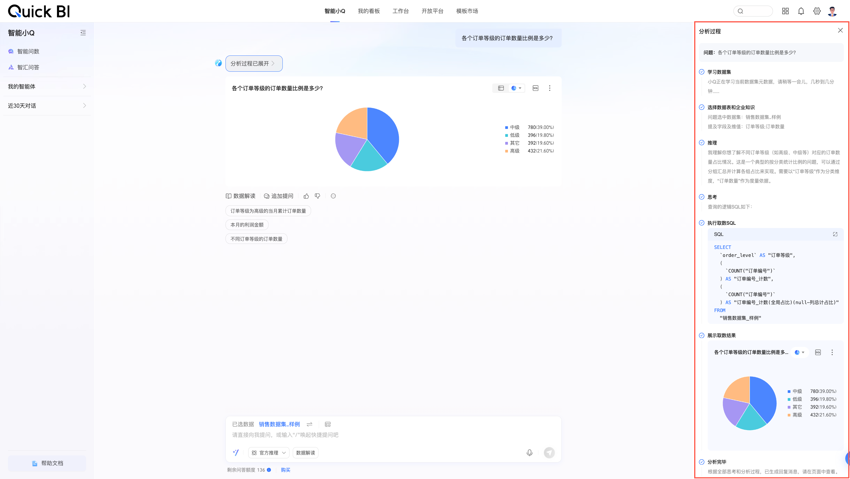Open the settings gear in the header
This screenshot has width=850, height=479.
817,11
